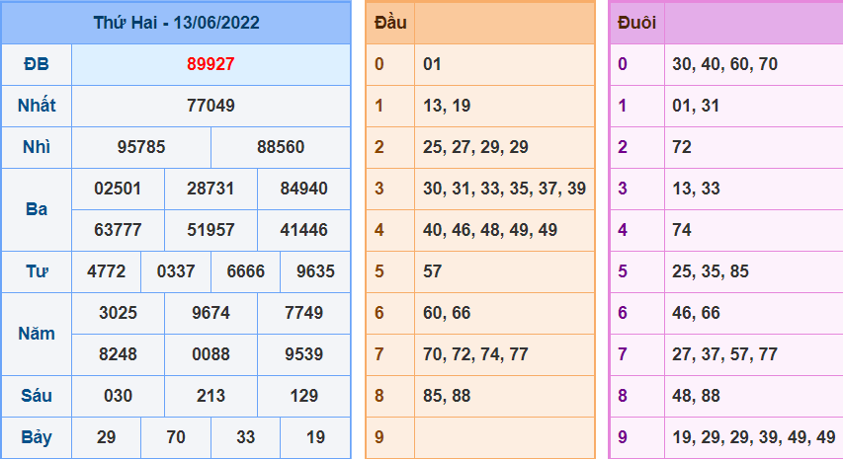Select Đuôi values 25, 35, 85
The height and width of the screenshot is (459, 843).
[711, 271]
